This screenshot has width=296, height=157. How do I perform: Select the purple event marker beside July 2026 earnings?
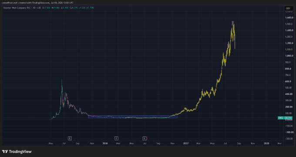(147, 138)
